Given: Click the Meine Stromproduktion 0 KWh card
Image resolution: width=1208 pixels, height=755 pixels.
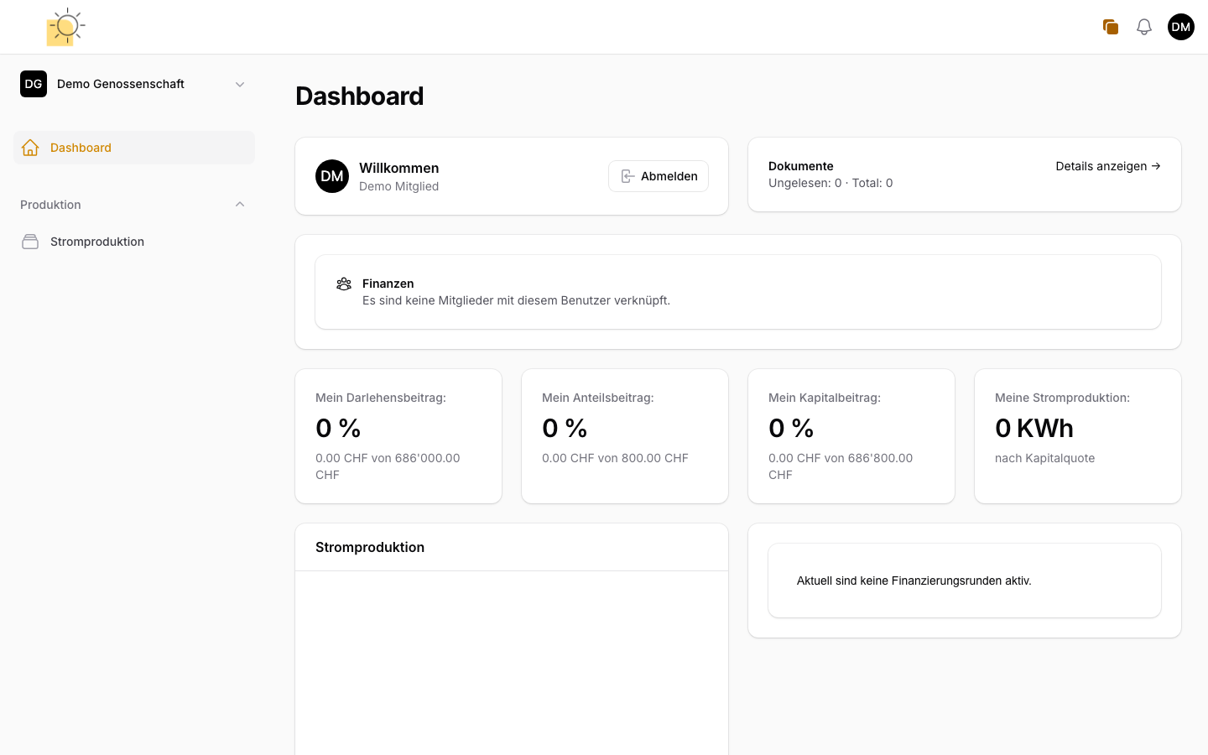Looking at the screenshot, I should [x=1077, y=435].
